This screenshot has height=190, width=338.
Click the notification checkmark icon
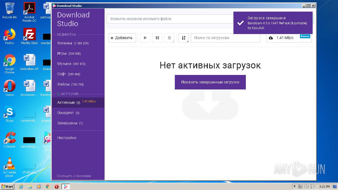click(240, 23)
